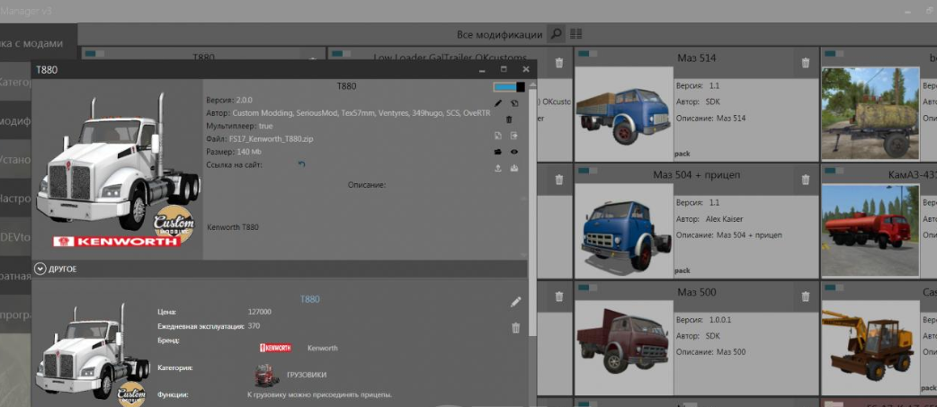Click the search magnifier next to Все модификации
937x407 pixels.
click(557, 34)
